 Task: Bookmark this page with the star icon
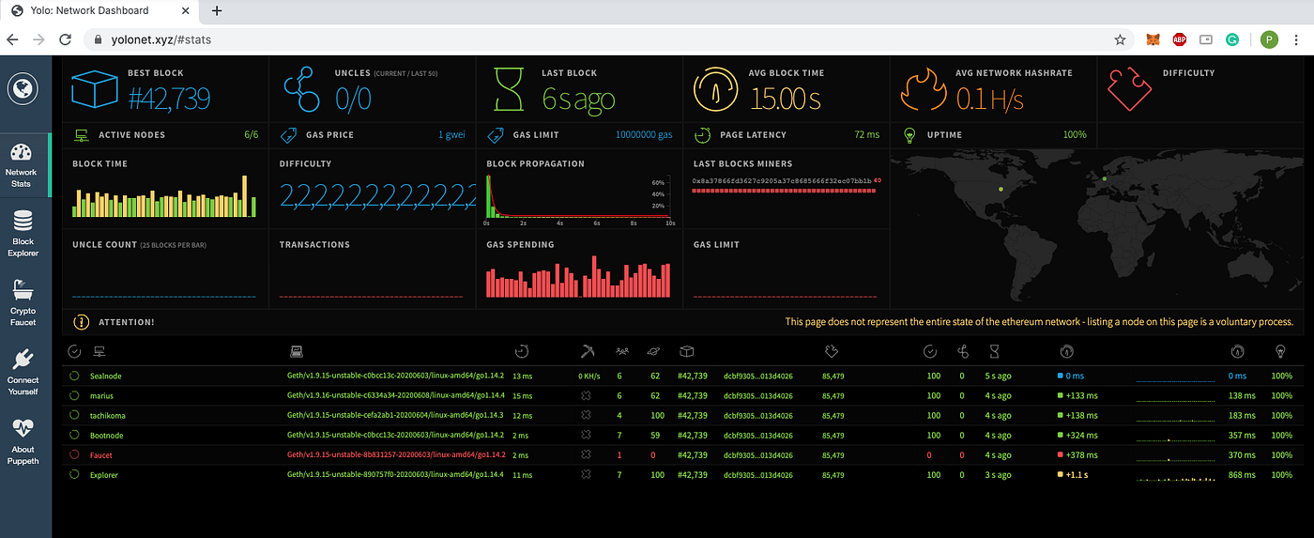tap(1120, 40)
